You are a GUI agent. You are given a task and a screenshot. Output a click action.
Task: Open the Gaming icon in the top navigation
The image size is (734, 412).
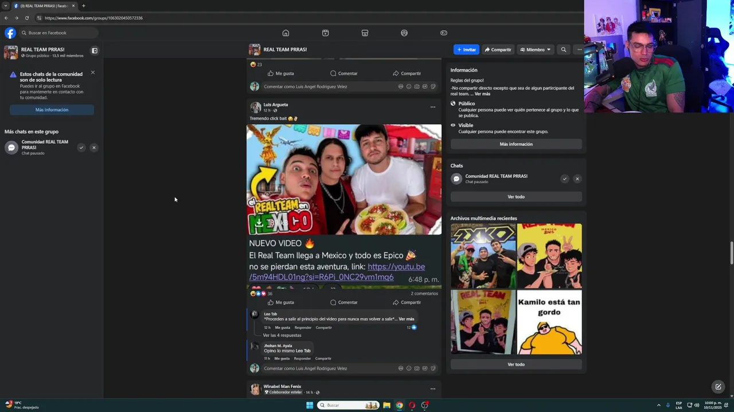pos(443,33)
